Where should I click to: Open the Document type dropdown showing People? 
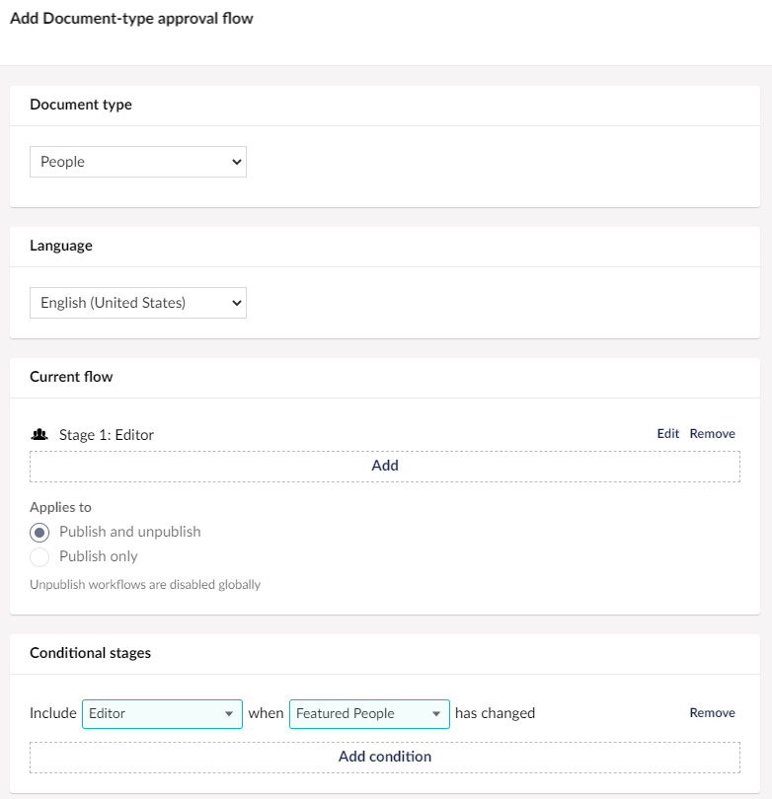[138, 162]
